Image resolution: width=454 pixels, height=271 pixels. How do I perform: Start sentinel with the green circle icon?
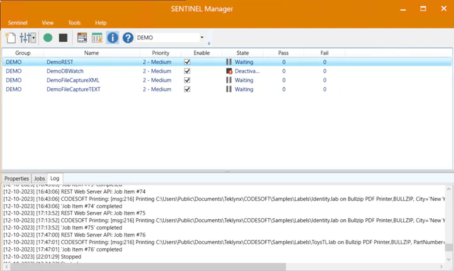tap(48, 38)
